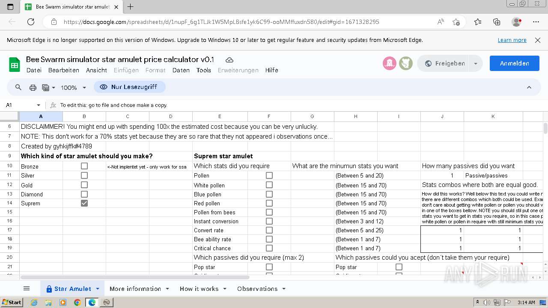Check the Gold amulet checkbox
This screenshot has width=548, height=308.
[84, 185]
